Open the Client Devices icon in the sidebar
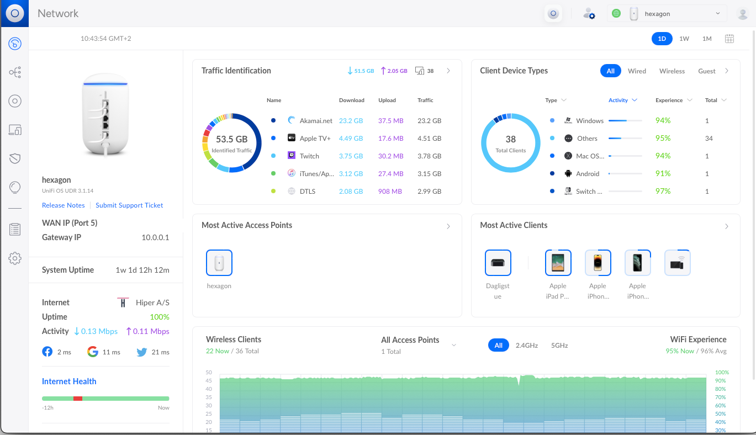The image size is (756, 435). pyautogui.click(x=15, y=130)
